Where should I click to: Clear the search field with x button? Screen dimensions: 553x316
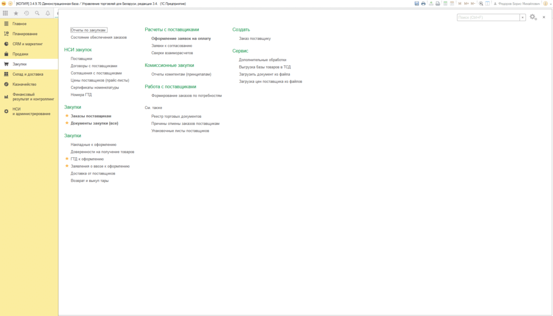(523, 17)
